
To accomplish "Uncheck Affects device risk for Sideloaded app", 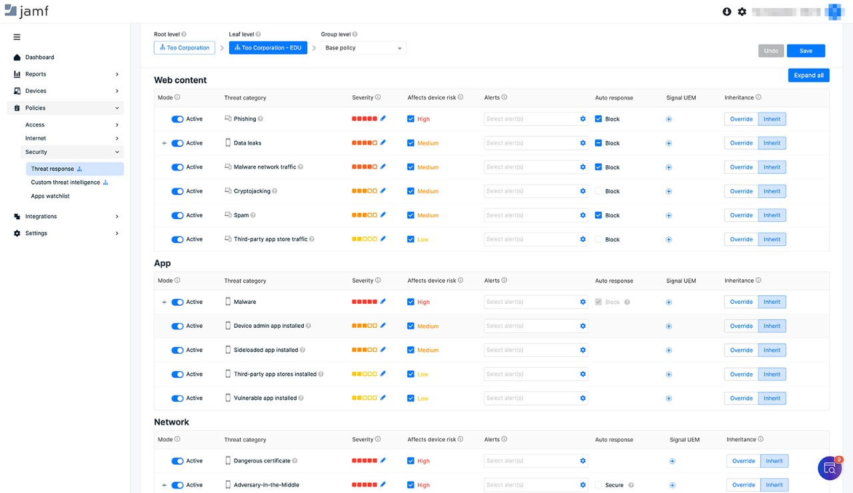I will point(411,350).
